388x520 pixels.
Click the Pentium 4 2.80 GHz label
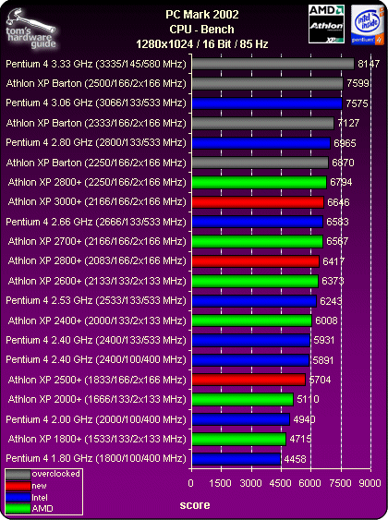point(96,142)
